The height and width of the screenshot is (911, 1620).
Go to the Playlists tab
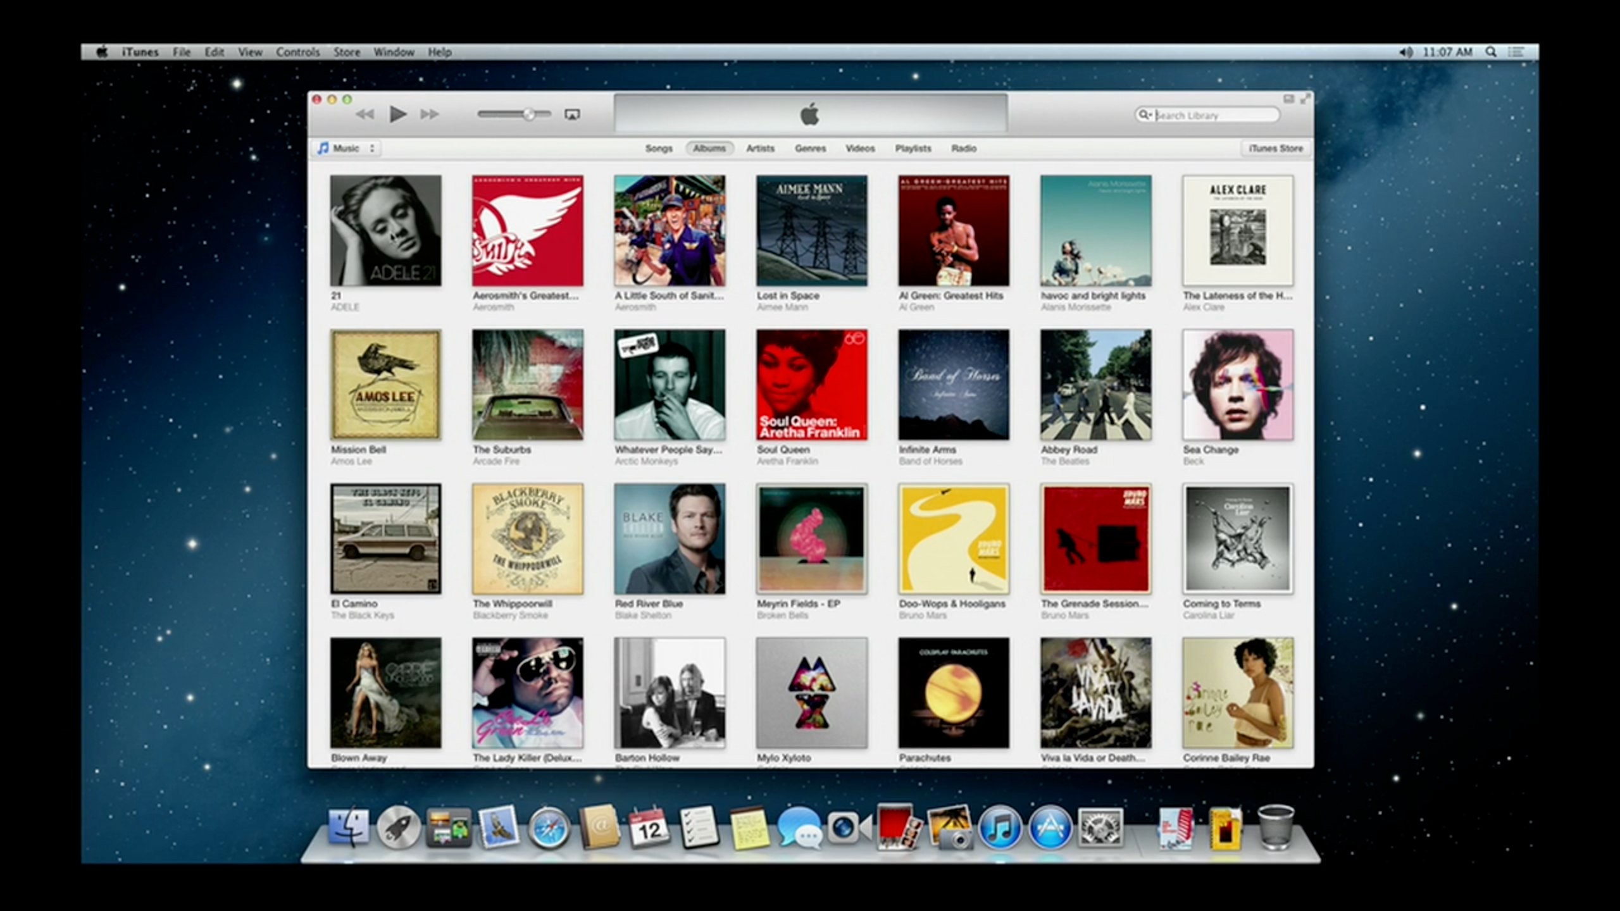[x=913, y=148]
